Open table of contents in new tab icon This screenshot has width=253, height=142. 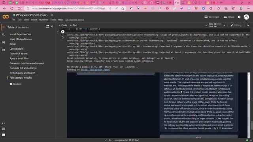(x=47, y=26)
